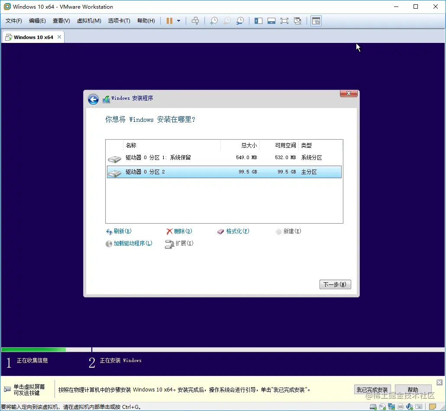446x411 pixels.
Task: Click the sound card status icon
Action: click(x=410, y=407)
